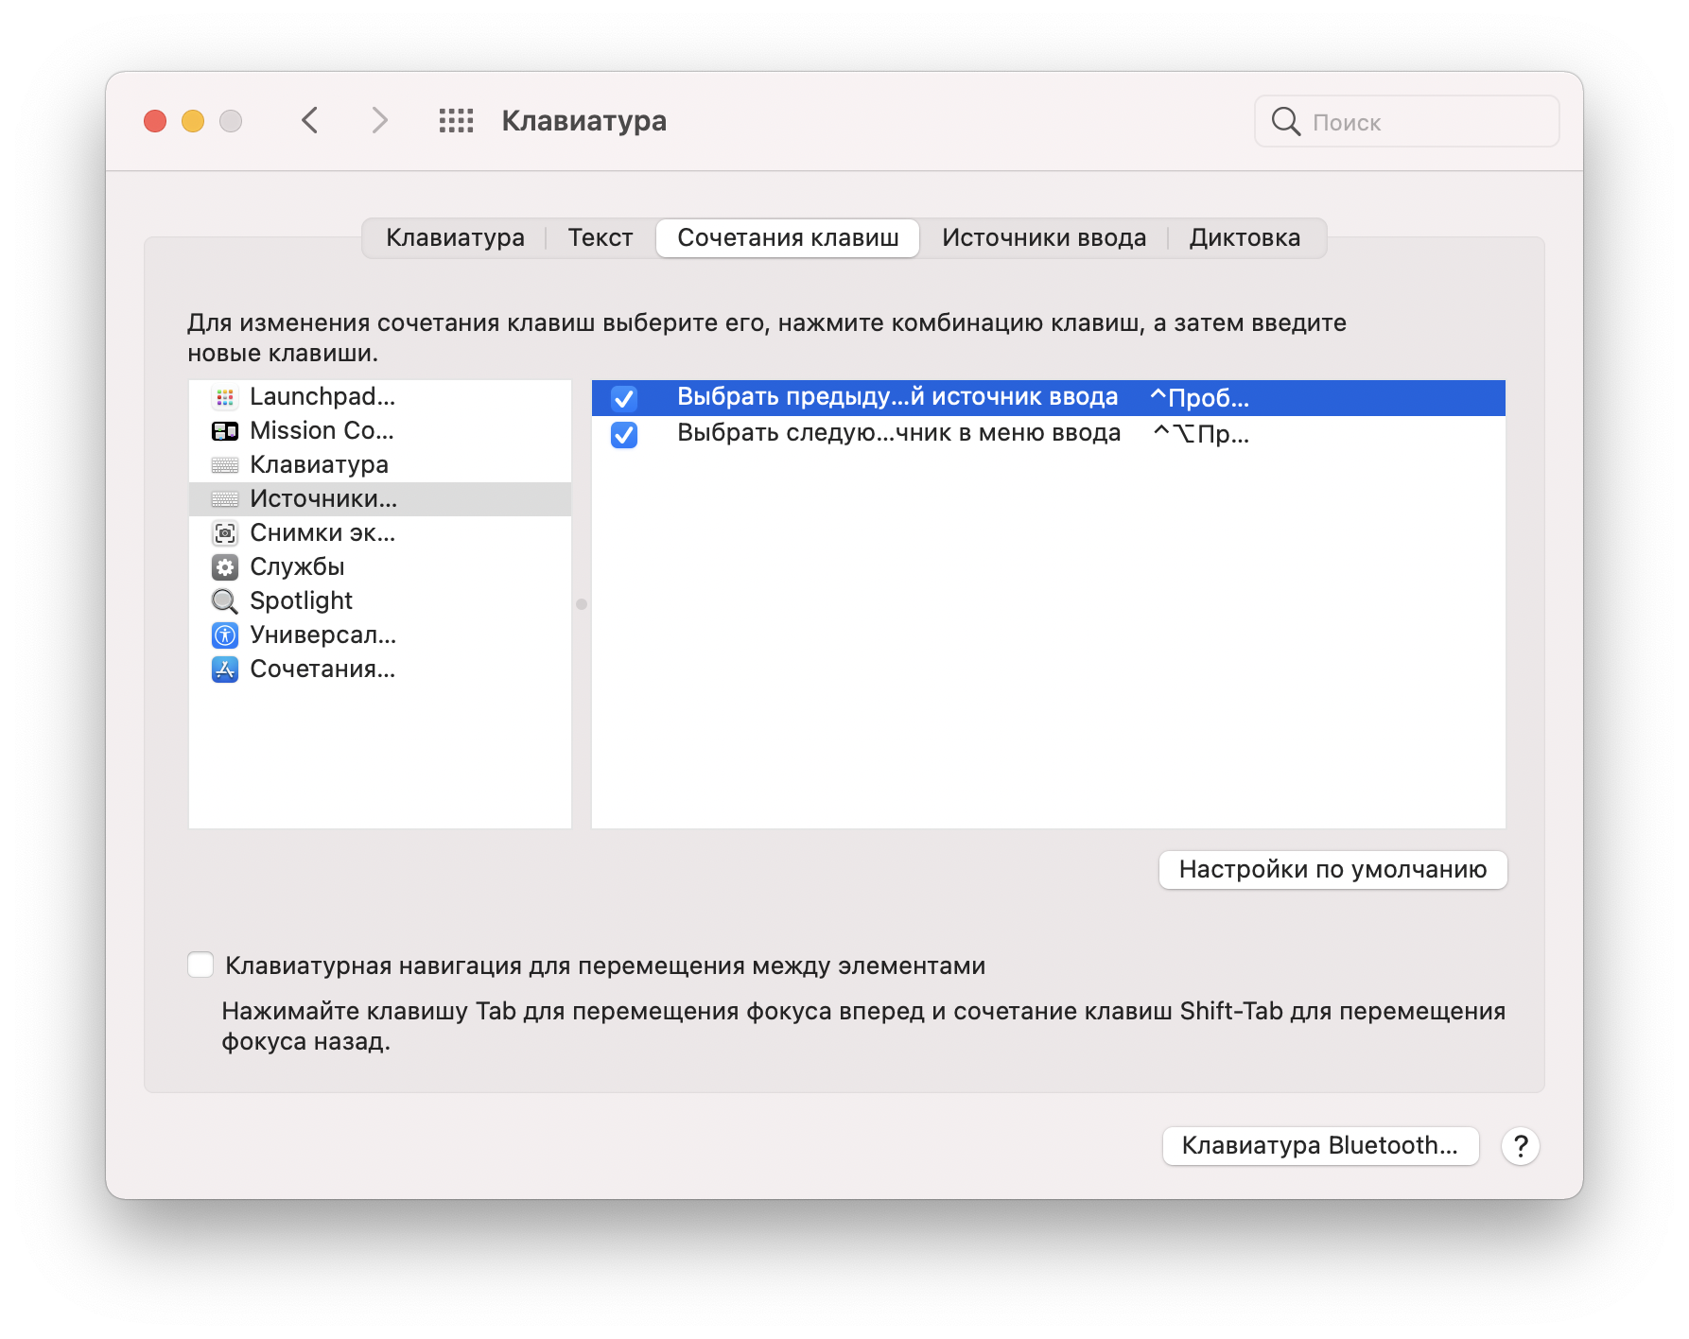Click Настройки по умолчанию button
This screenshot has width=1689, height=1339.
(1332, 869)
